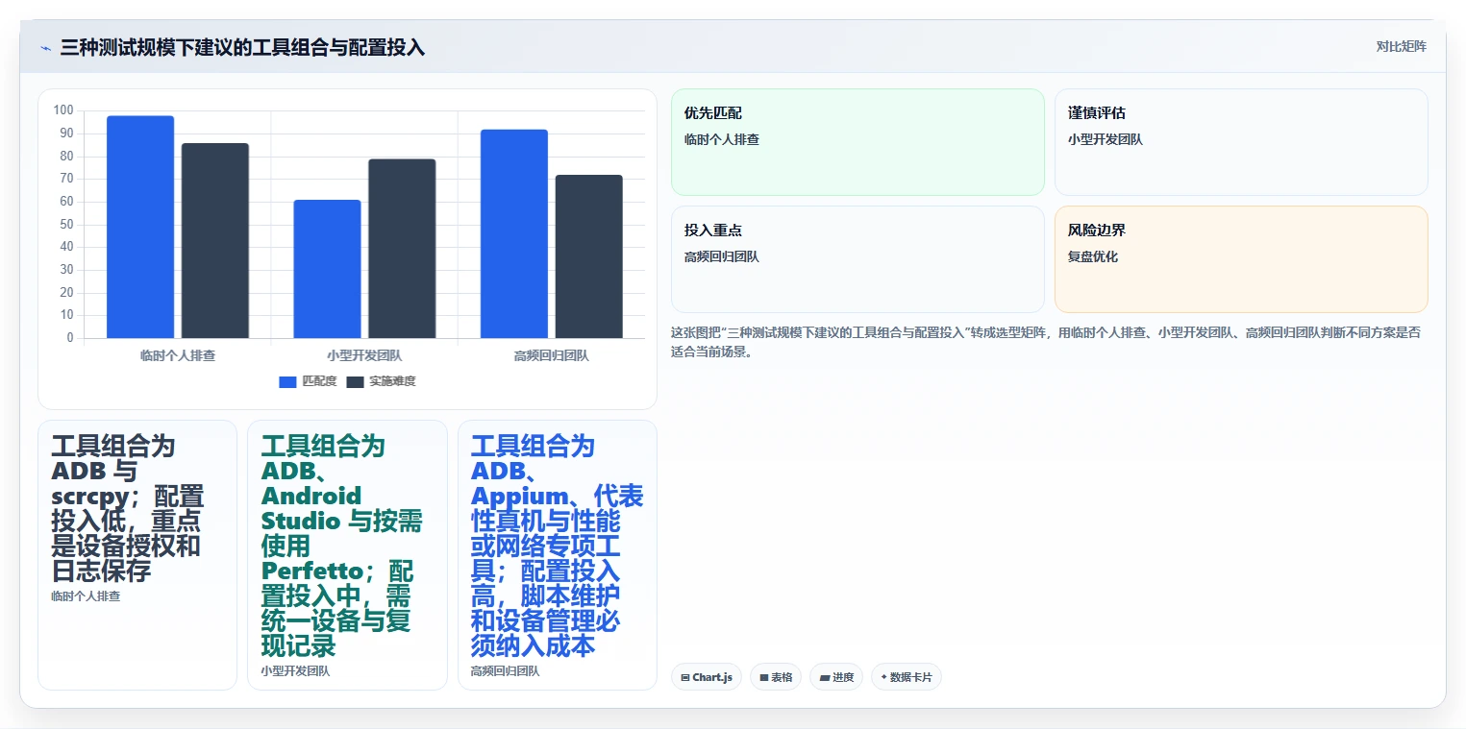This screenshot has height=729, width=1466.
Task: Click the 临时个人排查 caption under the ADB scrcpy card
Action: point(86,596)
